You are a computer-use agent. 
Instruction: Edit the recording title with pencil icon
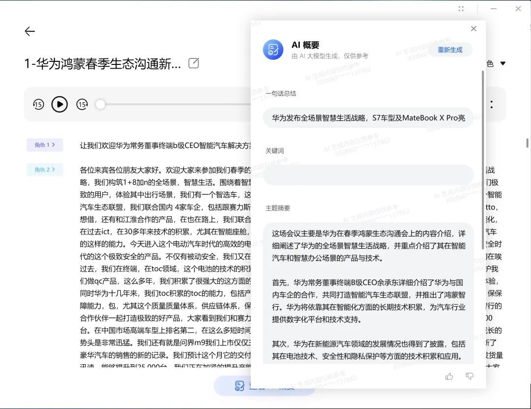coord(193,63)
